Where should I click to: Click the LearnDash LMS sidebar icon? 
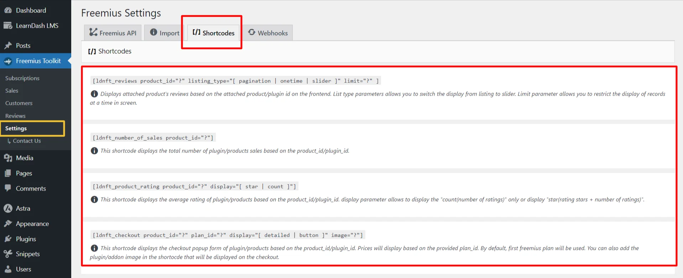point(8,26)
